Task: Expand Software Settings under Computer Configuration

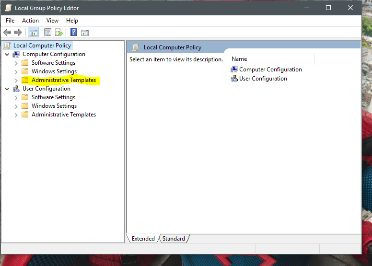Action: point(16,63)
